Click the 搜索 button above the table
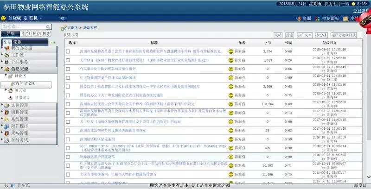This screenshot has height=189, width=371. click(x=289, y=35)
